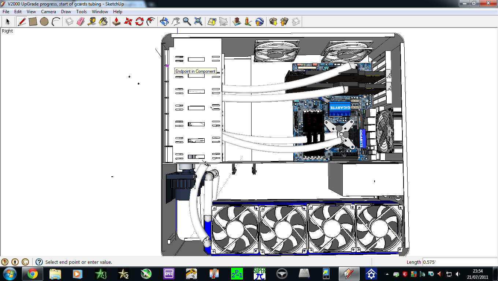This screenshot has height=281, width=498.
Task: Click the Tape Measure tool
Action: (92, 22)
